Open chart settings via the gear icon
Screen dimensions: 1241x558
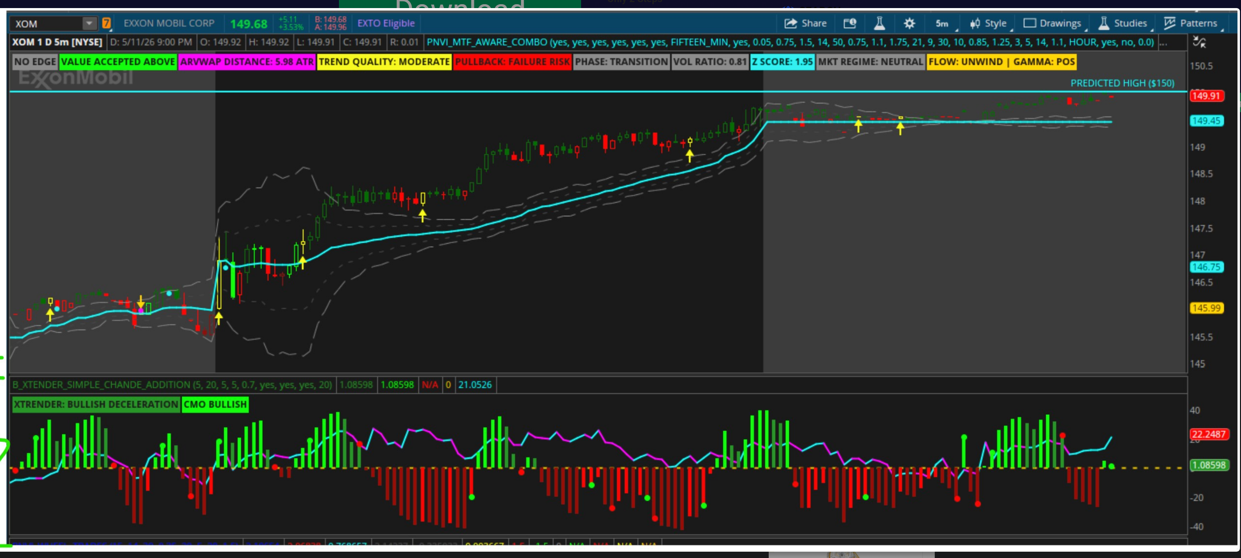coord(909,23)
